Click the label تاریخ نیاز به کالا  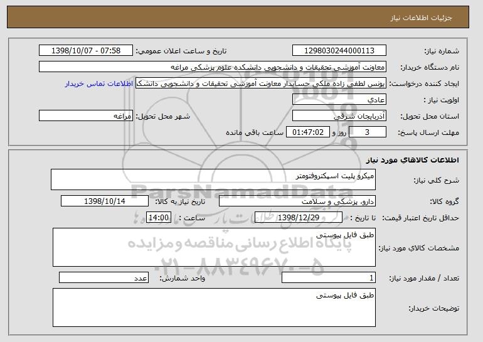click(x=180, y=201)
